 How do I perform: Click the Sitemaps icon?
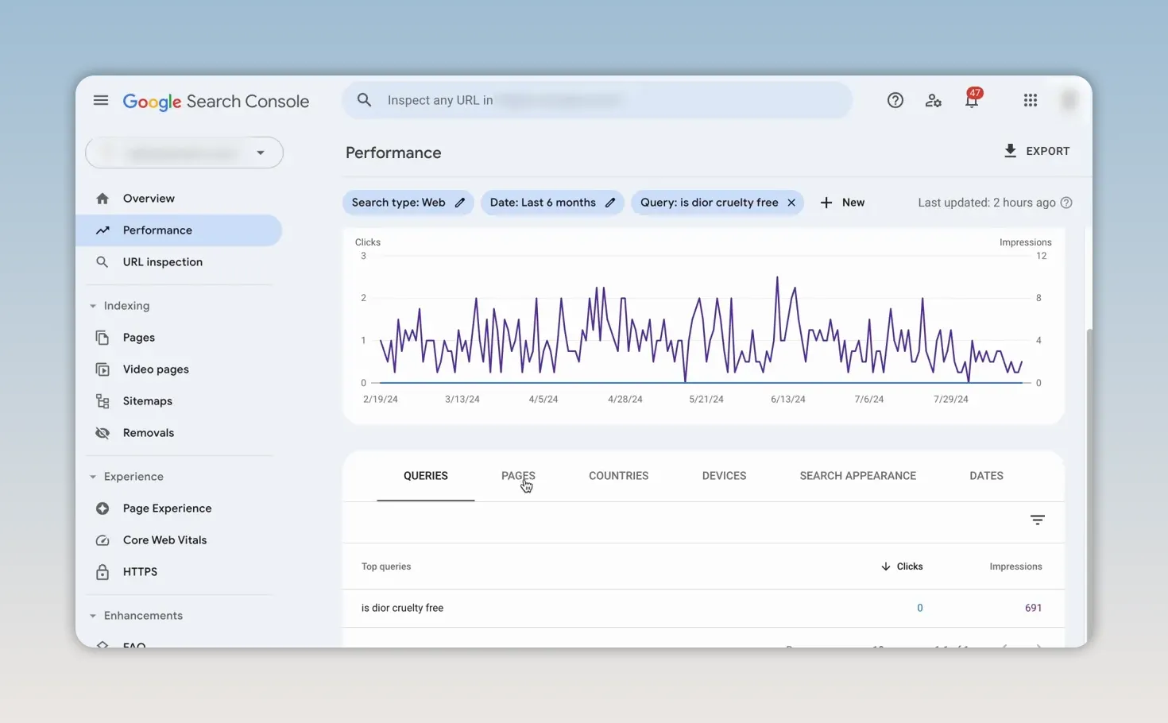pyautogui.click(x=102, y=401)
